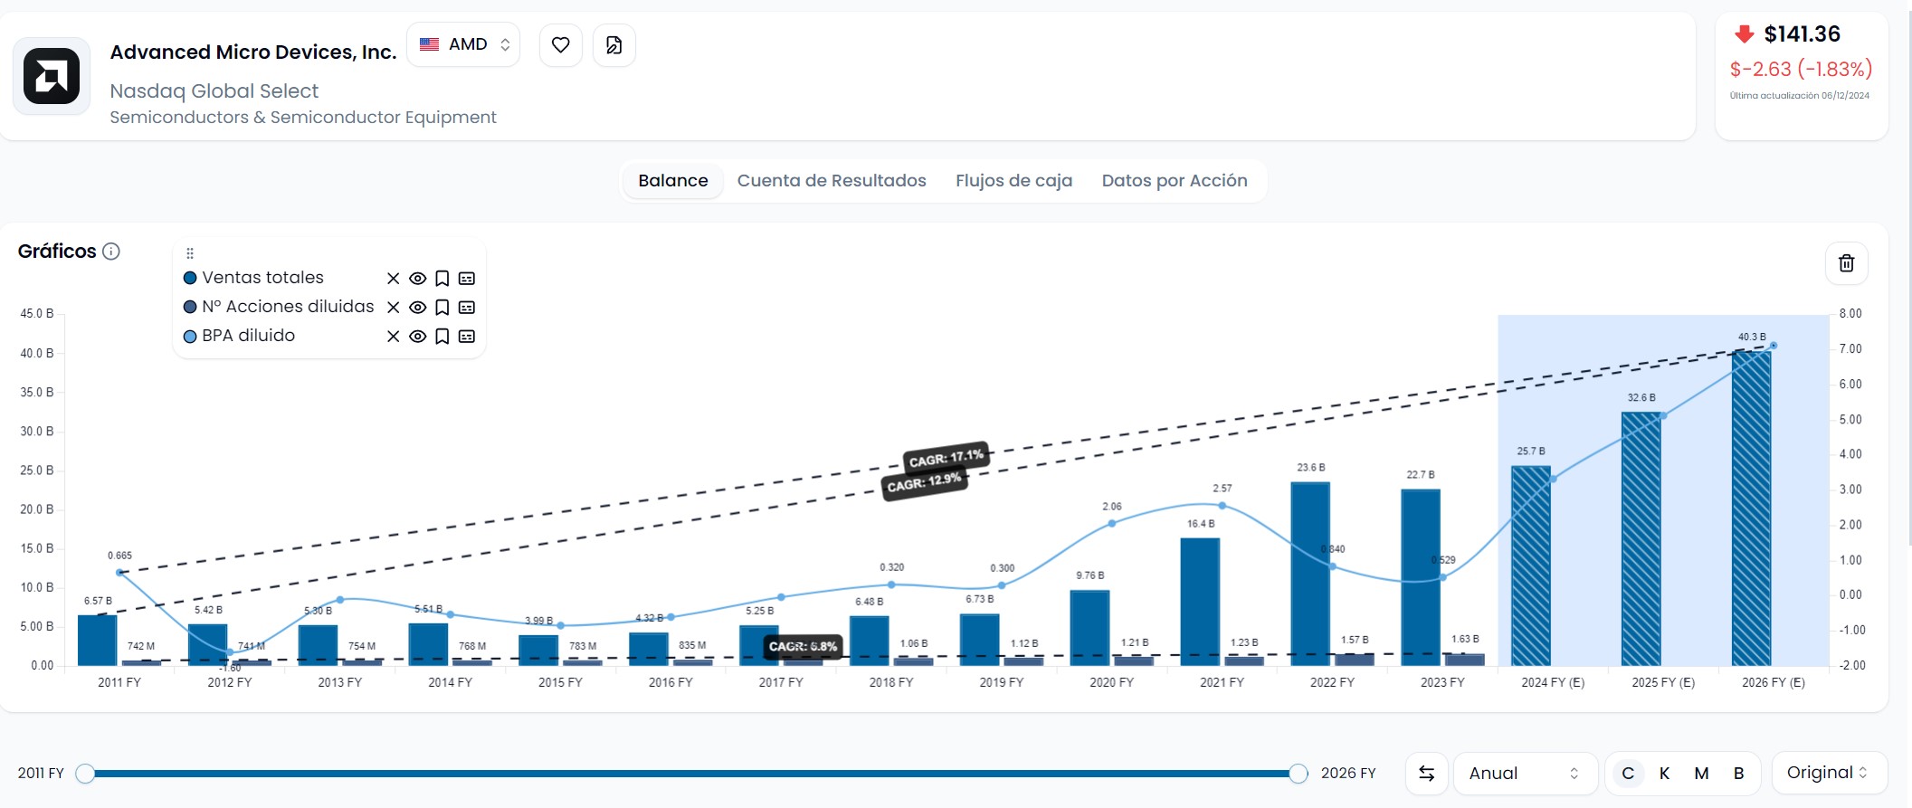Open data labels icon for Ventas totales
This screenshot has height=808, width=1912.
467,279
